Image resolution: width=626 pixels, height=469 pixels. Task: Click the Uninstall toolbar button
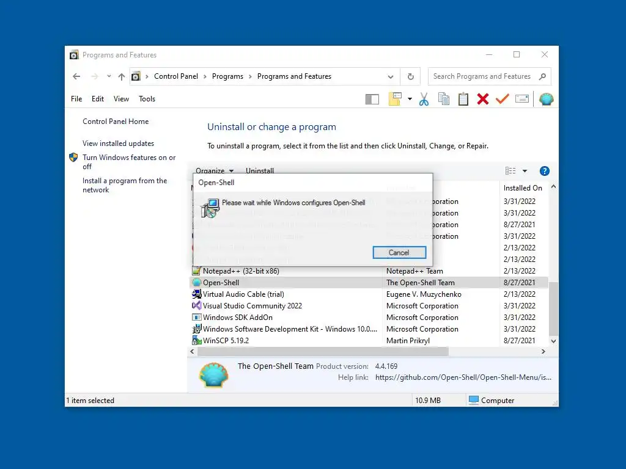coord(259,171)
